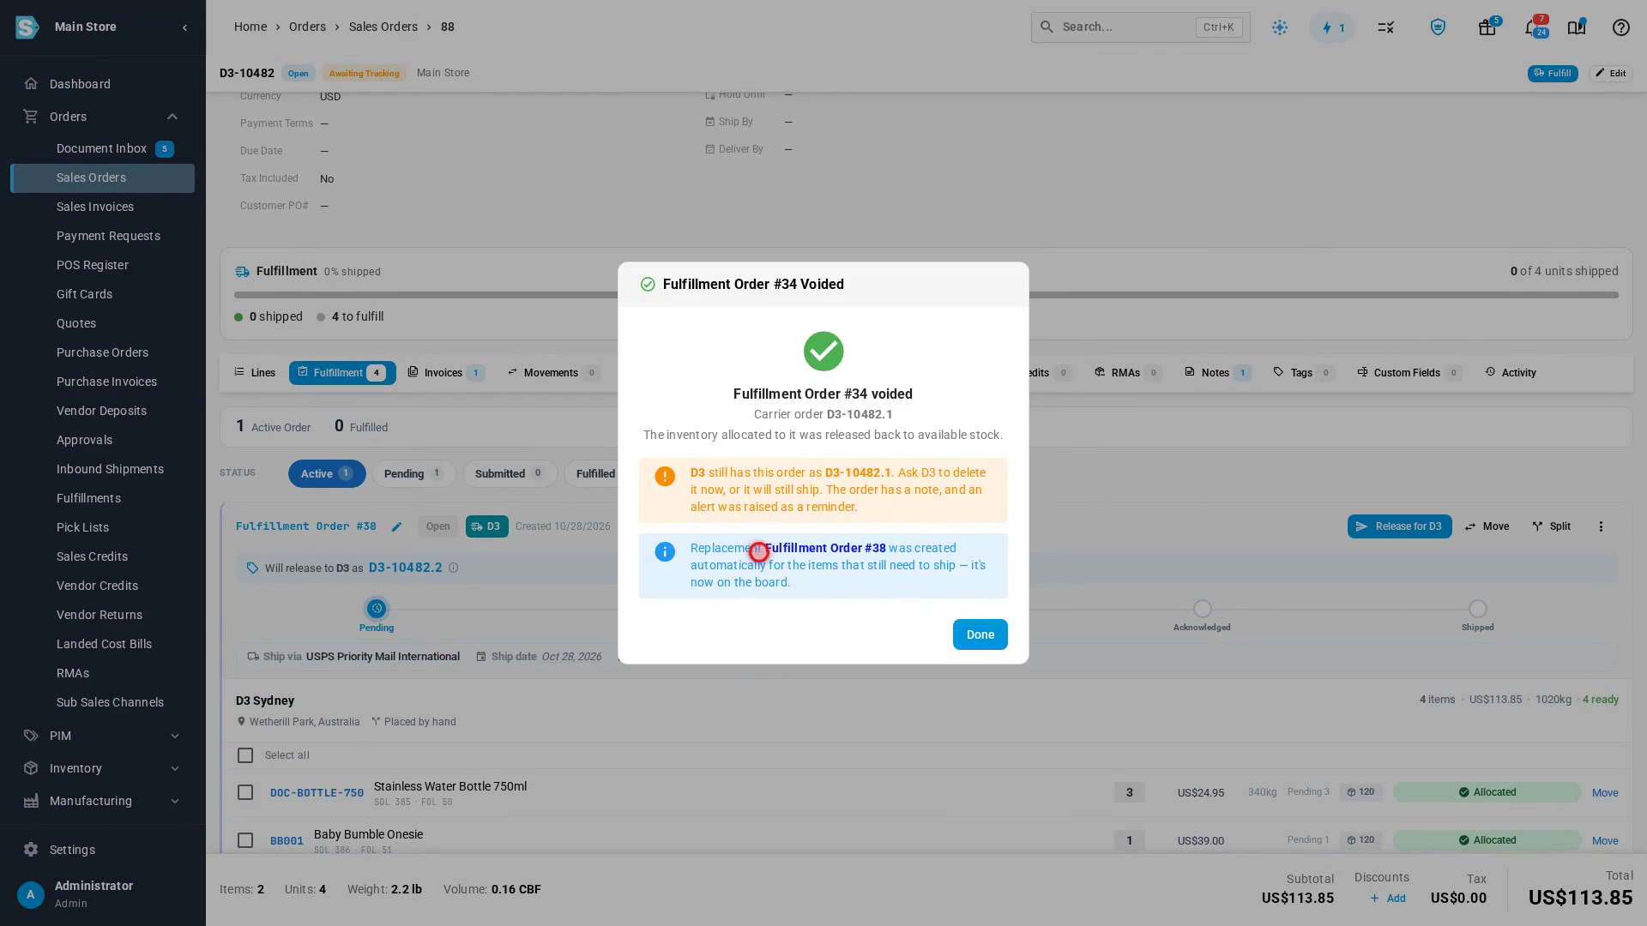Screen dimensions: 1647x926
Task: Open the Movements tab
Action: [x=553, y=373]
